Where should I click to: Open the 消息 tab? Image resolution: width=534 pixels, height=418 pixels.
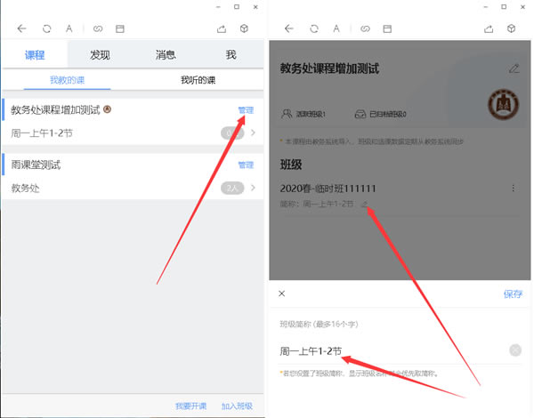(166, 54)
